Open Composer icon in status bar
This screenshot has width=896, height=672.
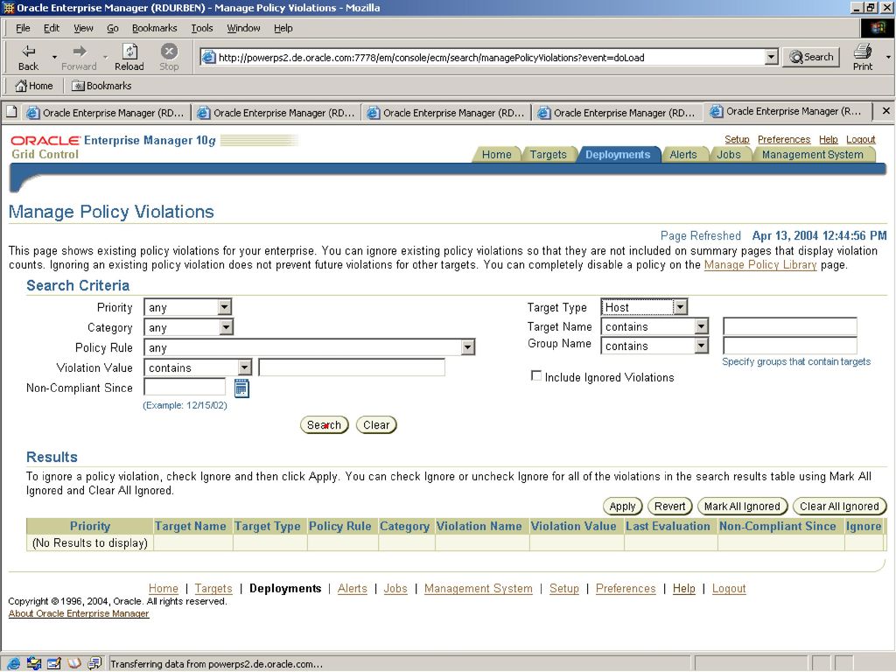53,663
